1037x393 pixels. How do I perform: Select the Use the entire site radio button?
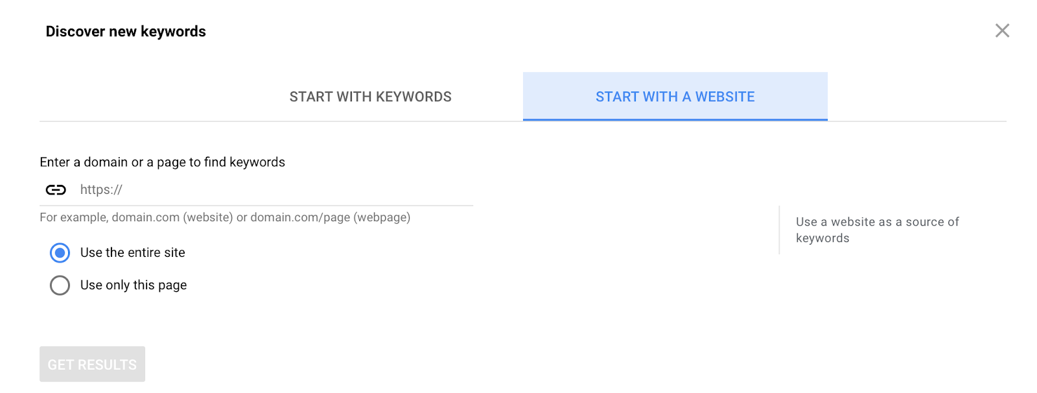pyautogui.click(x=60, y=253)
